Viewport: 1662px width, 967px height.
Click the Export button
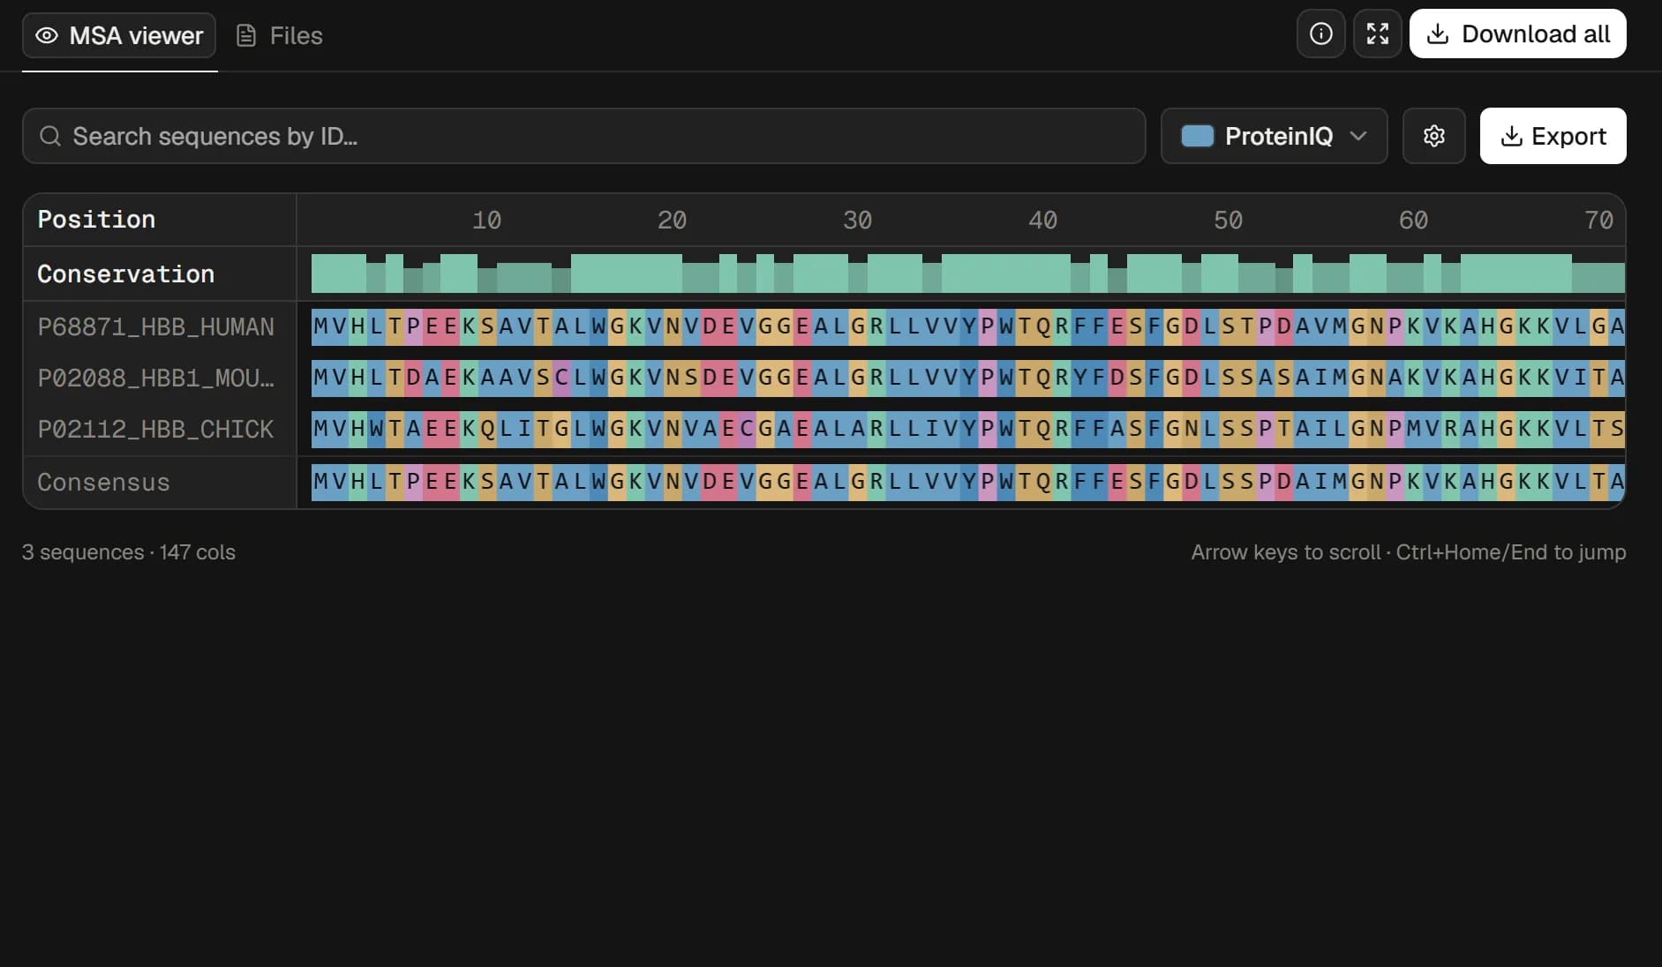1553,136
